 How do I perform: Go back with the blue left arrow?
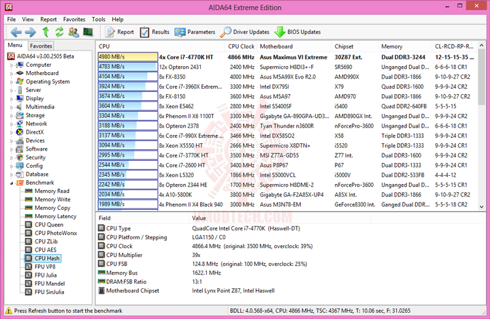point(16,32)
